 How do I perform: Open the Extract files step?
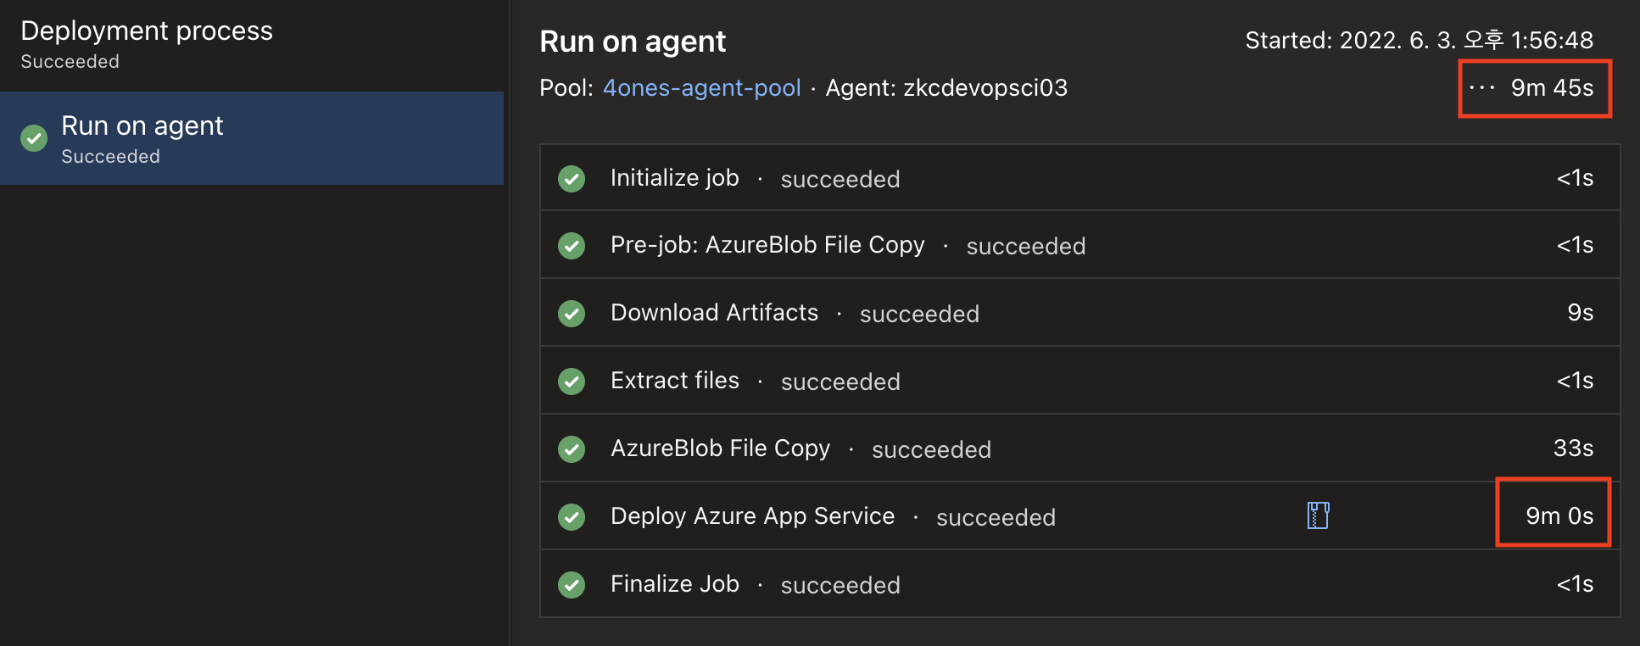pyautogui.click(x=1079, y=381)
